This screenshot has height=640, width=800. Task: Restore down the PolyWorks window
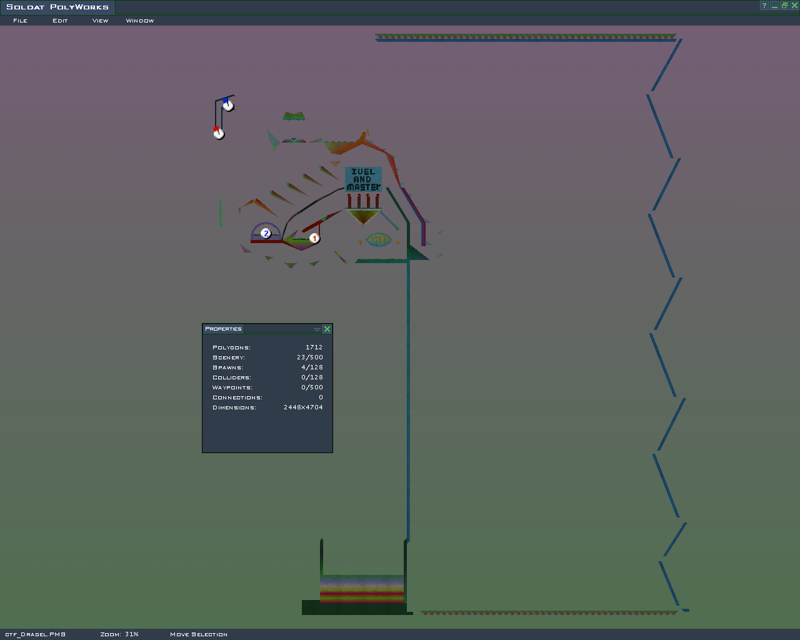point(784,6)
